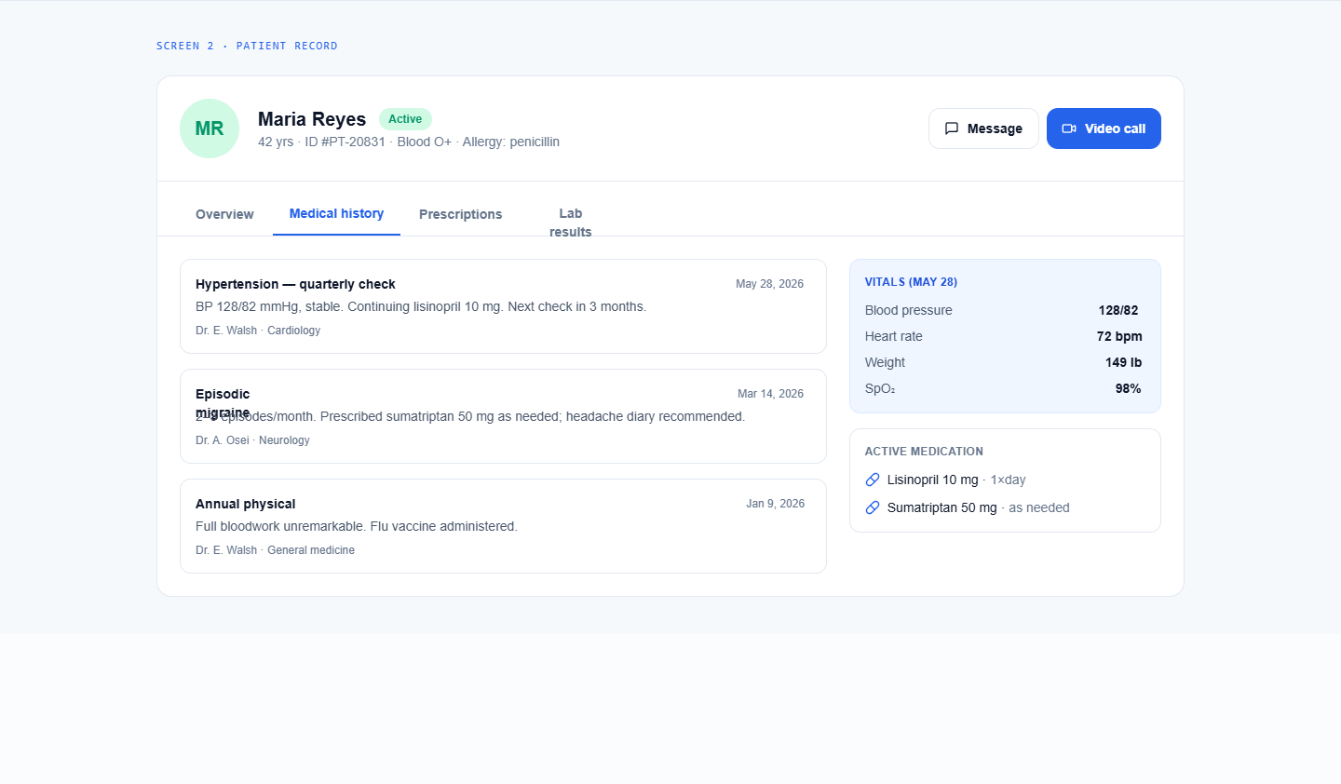Send a message with the Message button
Image resolution: width=1341 pixels, height=784 pixels.
coord(983,128)
